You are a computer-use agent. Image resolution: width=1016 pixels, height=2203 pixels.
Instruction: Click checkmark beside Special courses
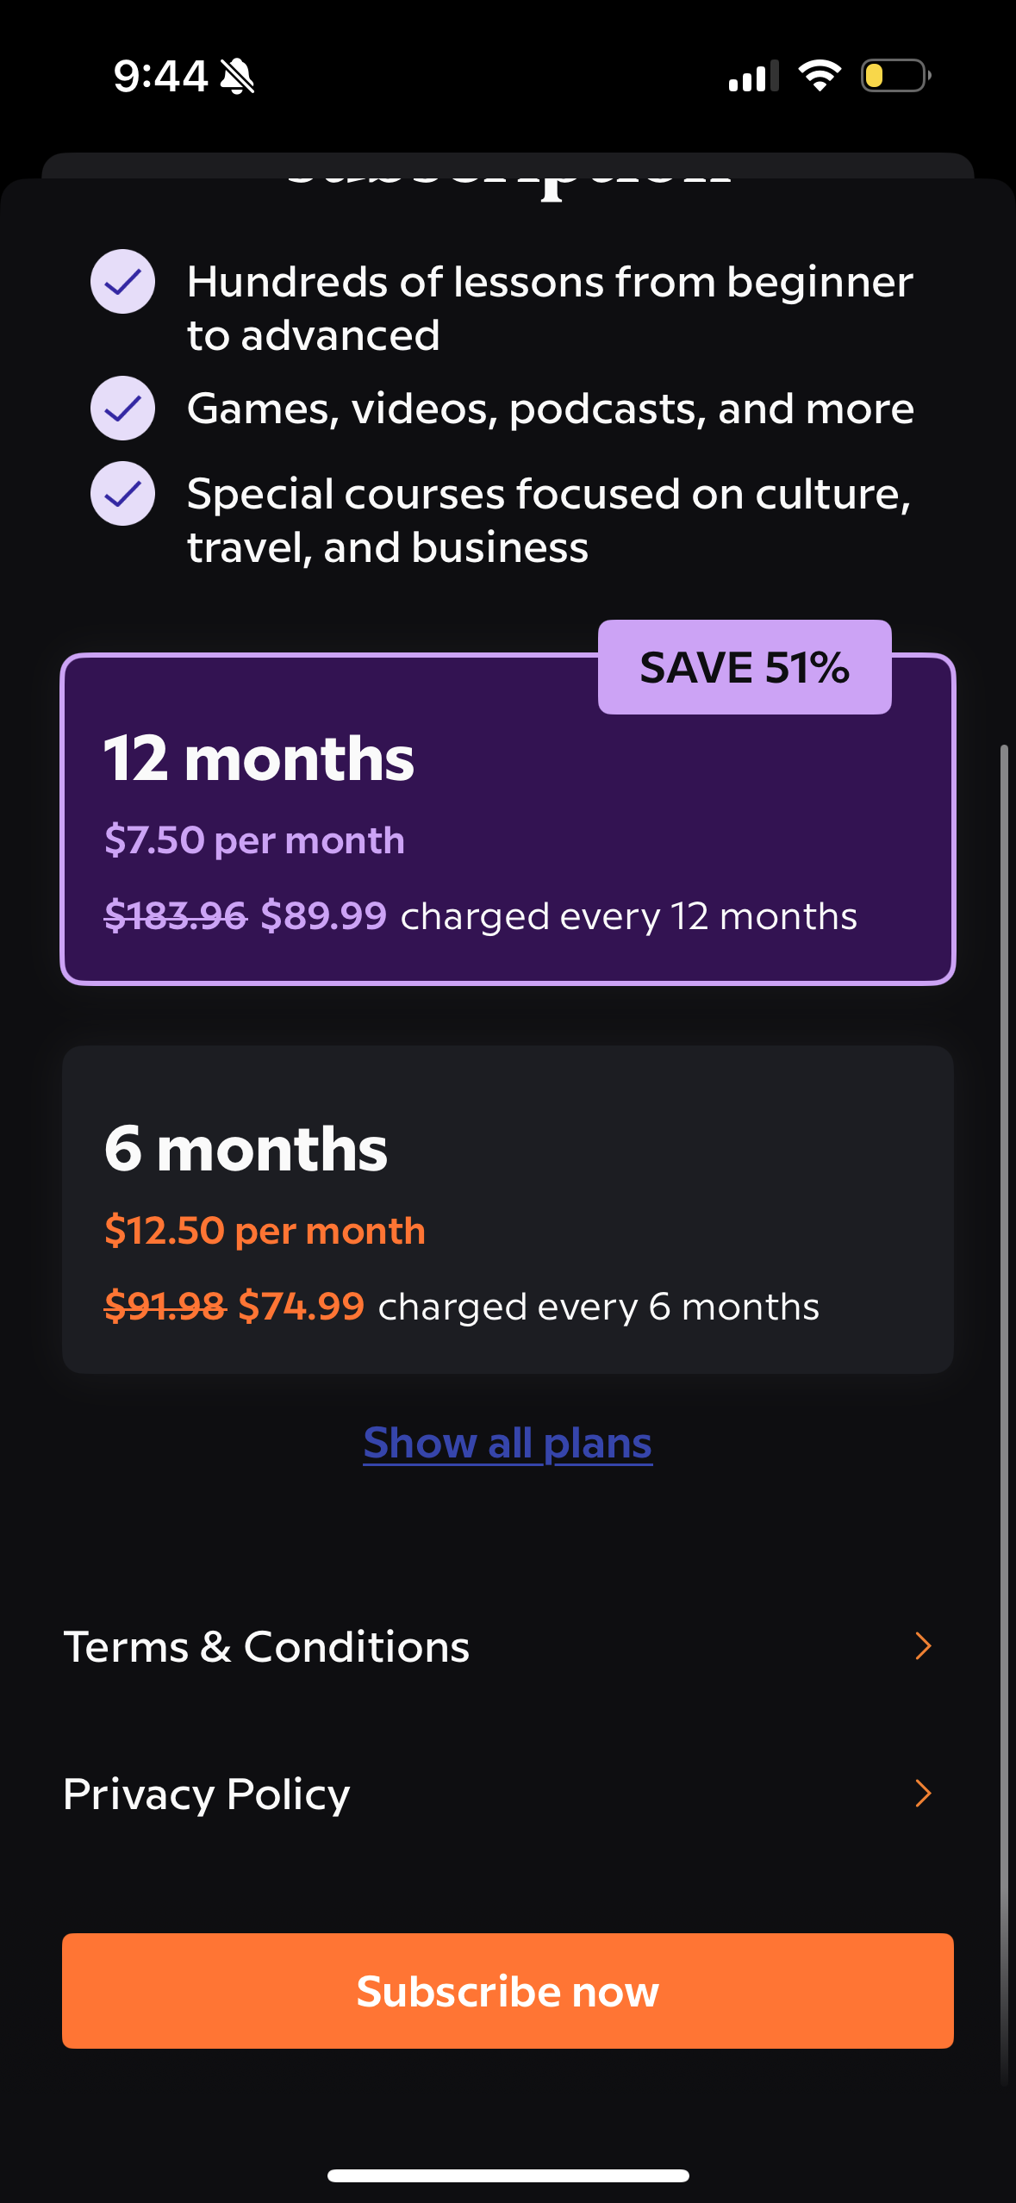click(122, 493)
